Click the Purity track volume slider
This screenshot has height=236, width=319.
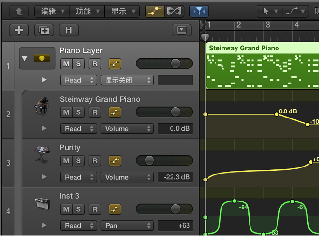pos(164,160)
